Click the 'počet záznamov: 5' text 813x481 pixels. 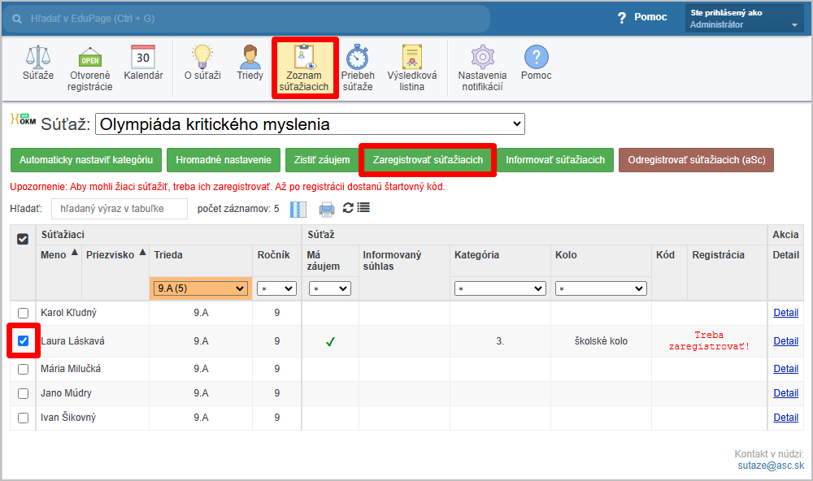pyautogui.click(x=238, y=208)
